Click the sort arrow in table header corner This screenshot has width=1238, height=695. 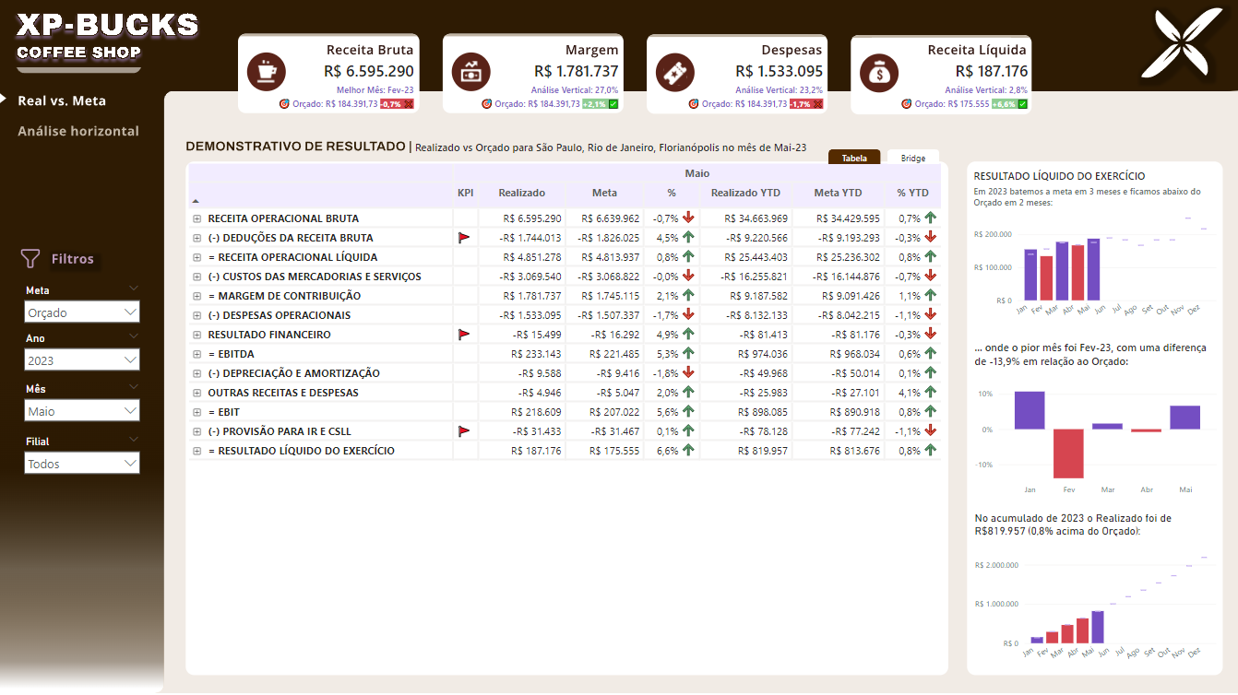tap(195, 200)
